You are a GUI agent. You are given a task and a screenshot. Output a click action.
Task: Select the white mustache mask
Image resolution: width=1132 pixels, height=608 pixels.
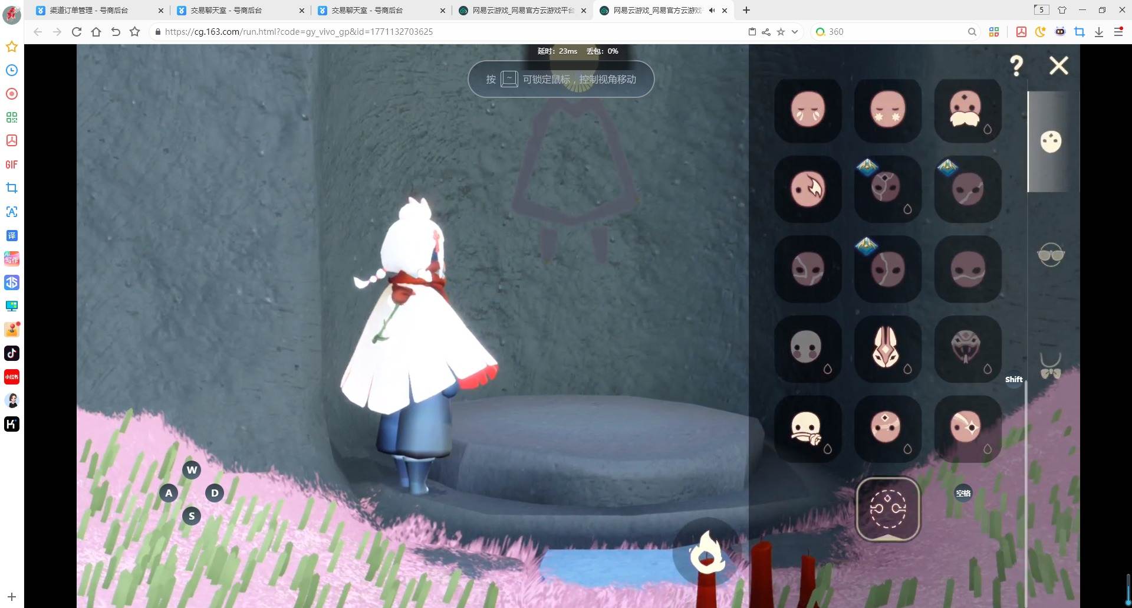click(x=968, y=110)
